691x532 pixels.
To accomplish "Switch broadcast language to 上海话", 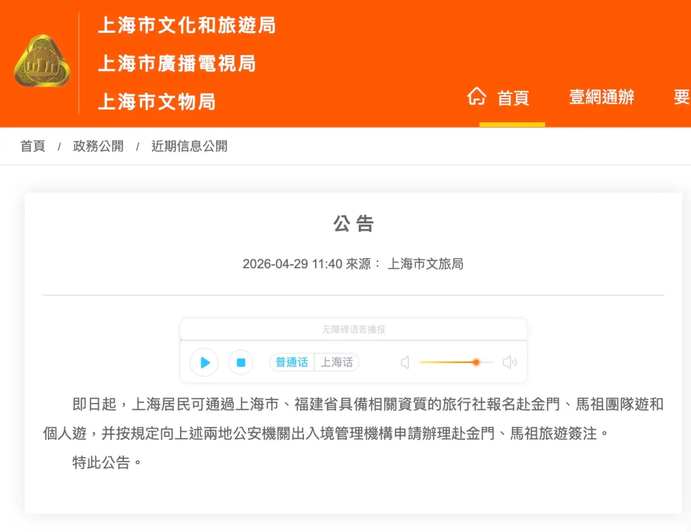I will pyautogui.click(x=336, y=363).
